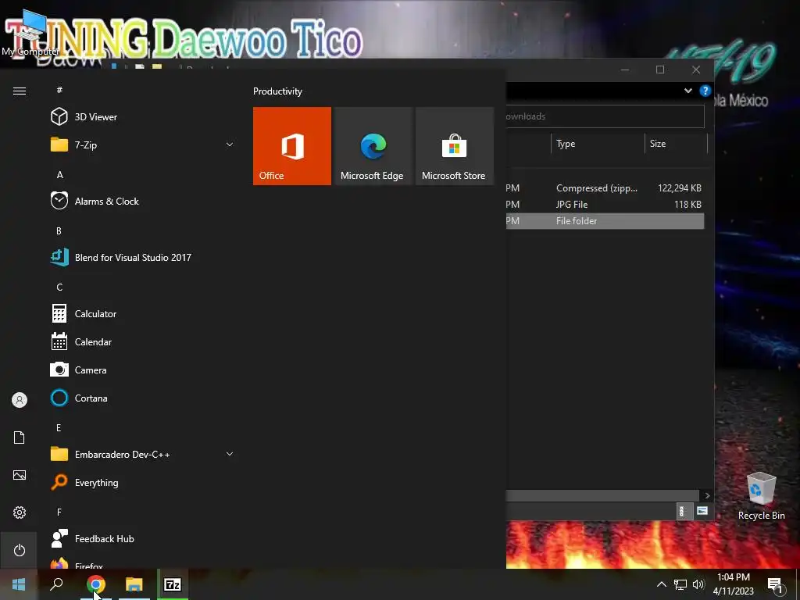Open File Explorer from taskbar
Image resolution: width=800 pixels, height=600 pixels.
point(134,584)
